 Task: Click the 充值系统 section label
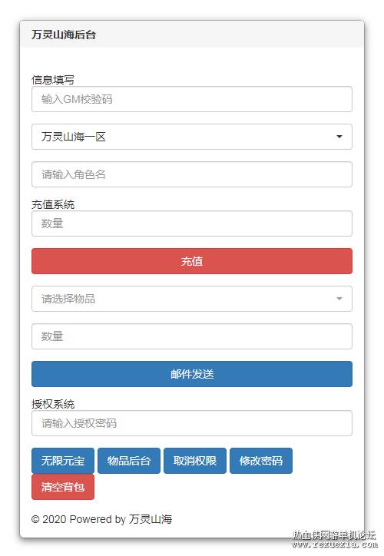[x=53, y=204]
